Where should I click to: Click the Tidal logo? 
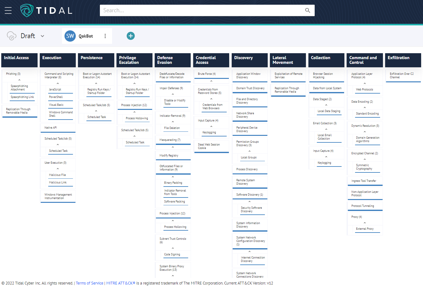click(x=46, y=10)
